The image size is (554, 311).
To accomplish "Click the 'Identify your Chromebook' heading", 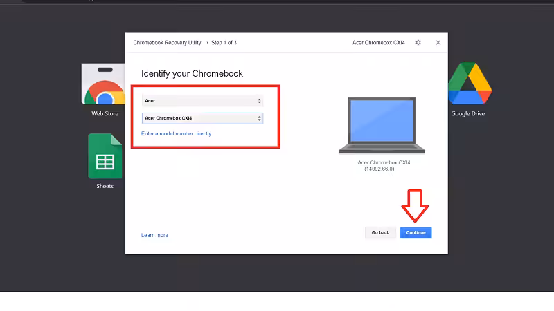I will click(x=192, y=74).
